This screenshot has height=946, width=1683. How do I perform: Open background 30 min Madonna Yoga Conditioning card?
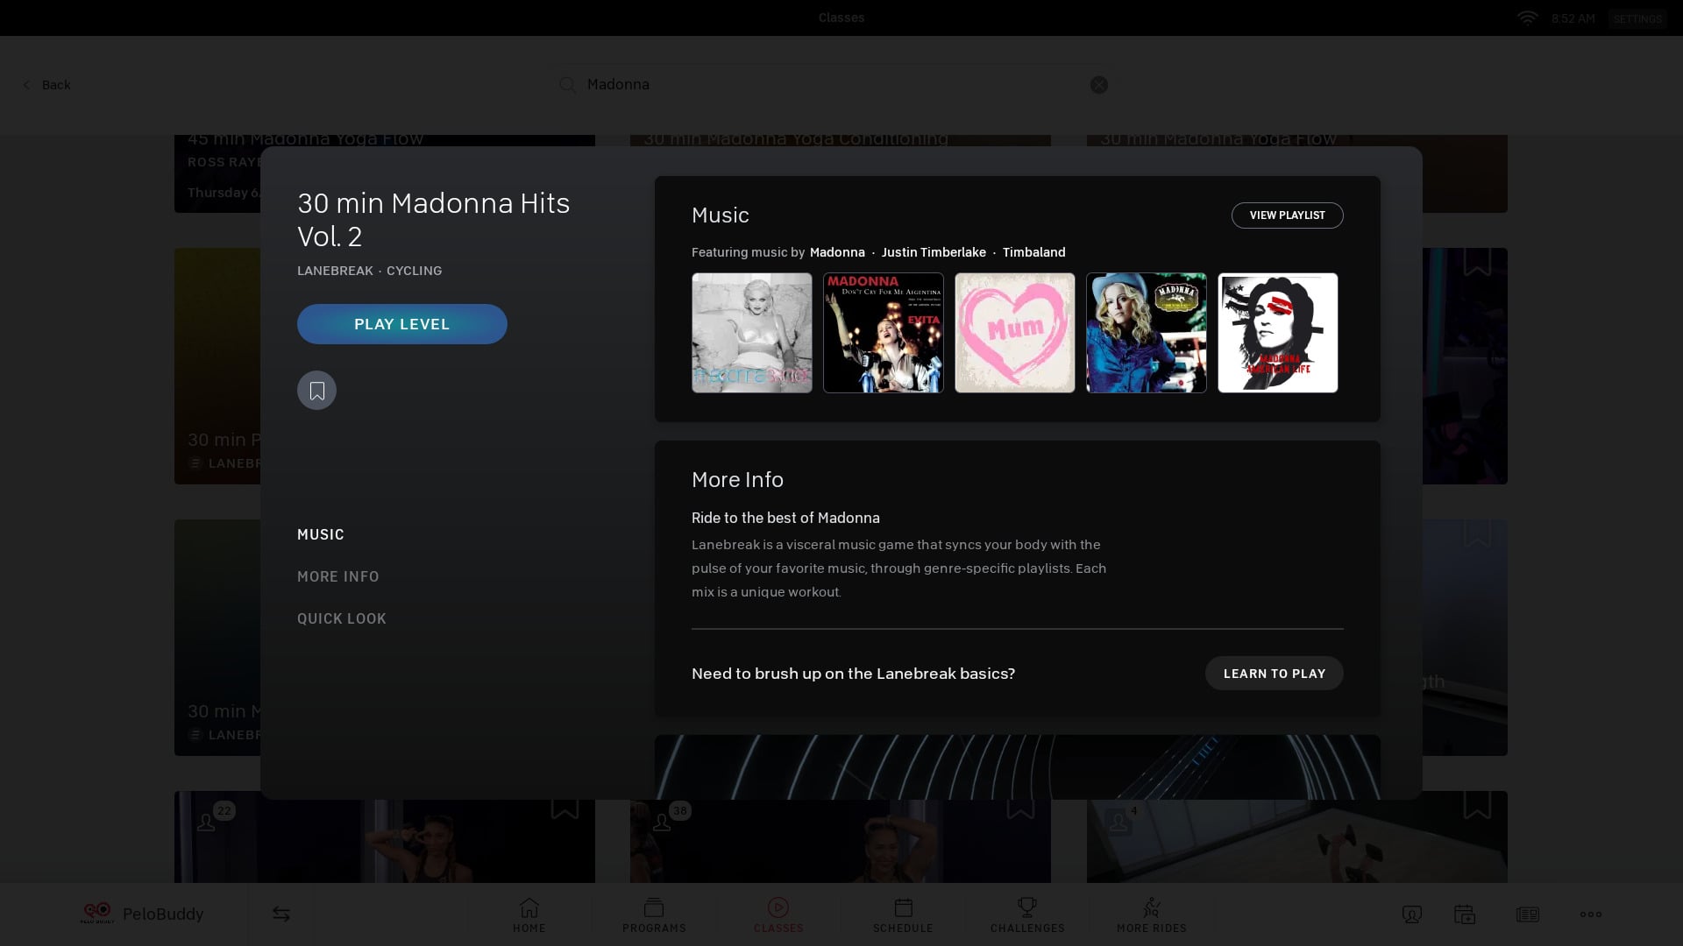(x=841, y=140)
